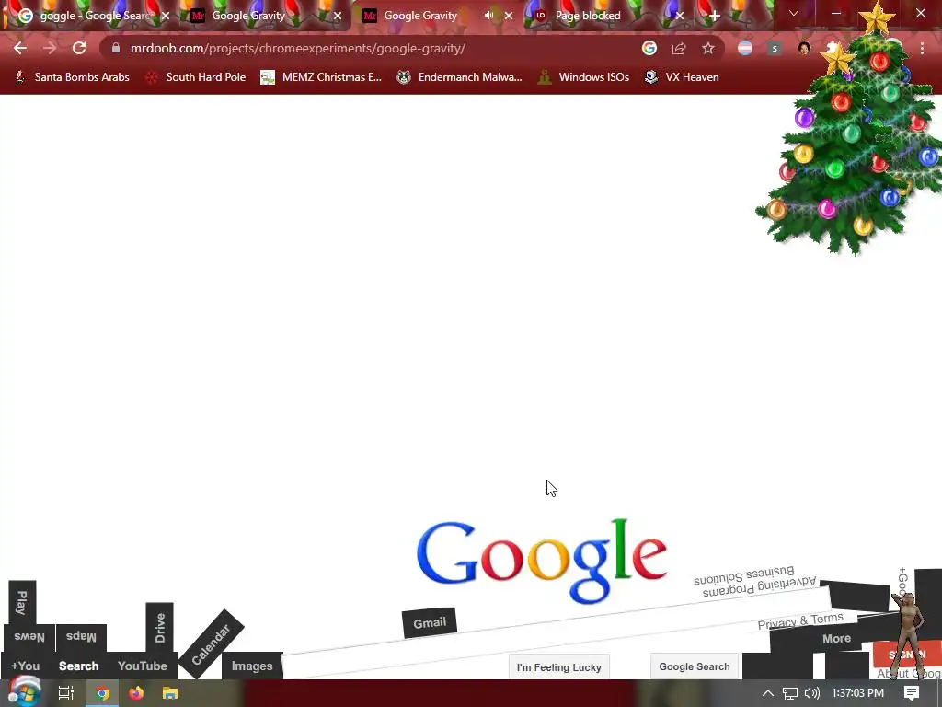Click the vertical Play block

[x=22, y=602]
